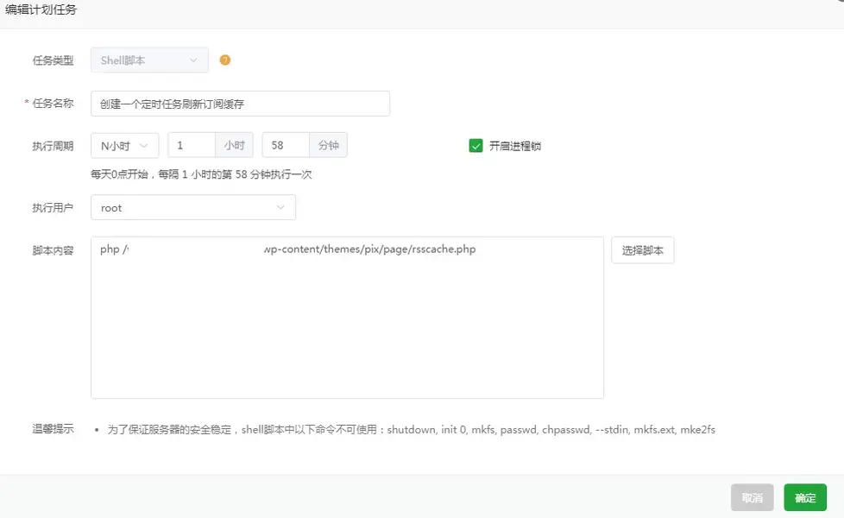Screen dimensions: 844x518
Task: Click the 执行周期 field label
Action: coord(53,146)
